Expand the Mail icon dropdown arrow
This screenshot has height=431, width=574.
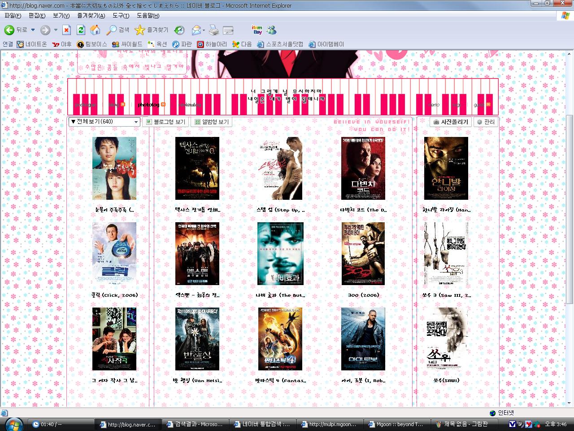[x=204, y=30]
